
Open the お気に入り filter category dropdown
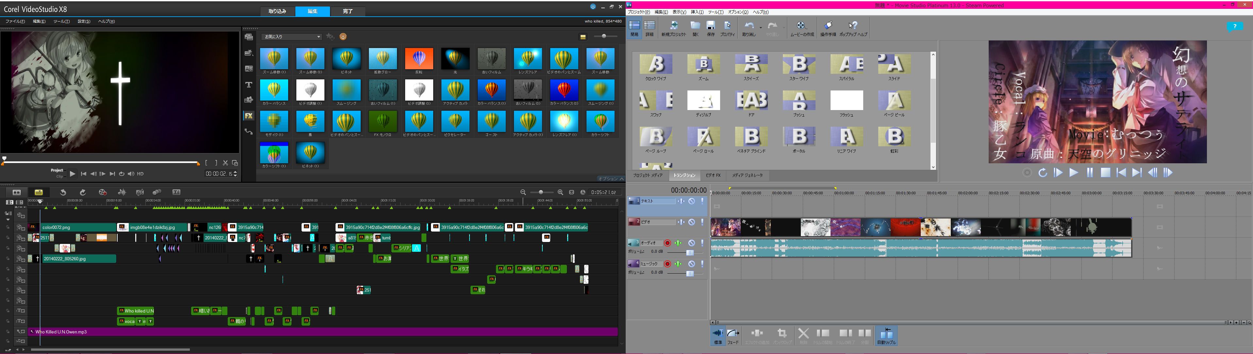292,37
